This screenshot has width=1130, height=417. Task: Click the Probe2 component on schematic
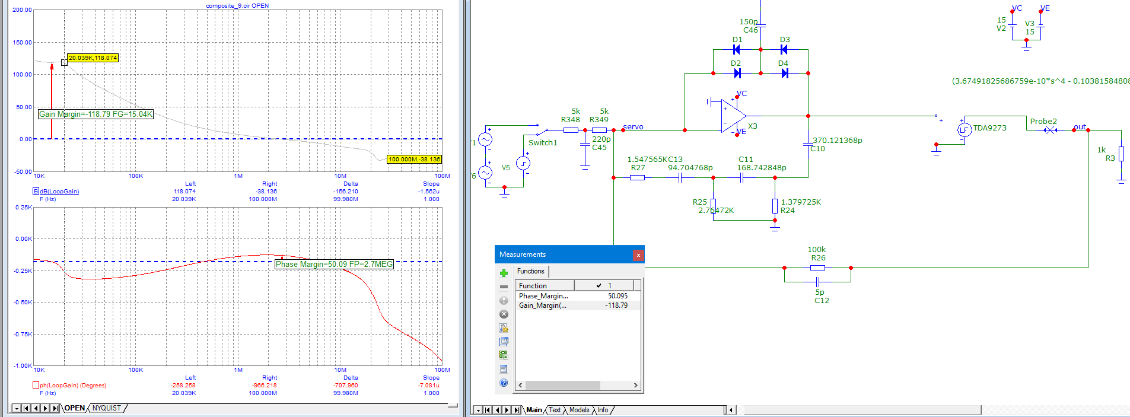point(1050,130)
